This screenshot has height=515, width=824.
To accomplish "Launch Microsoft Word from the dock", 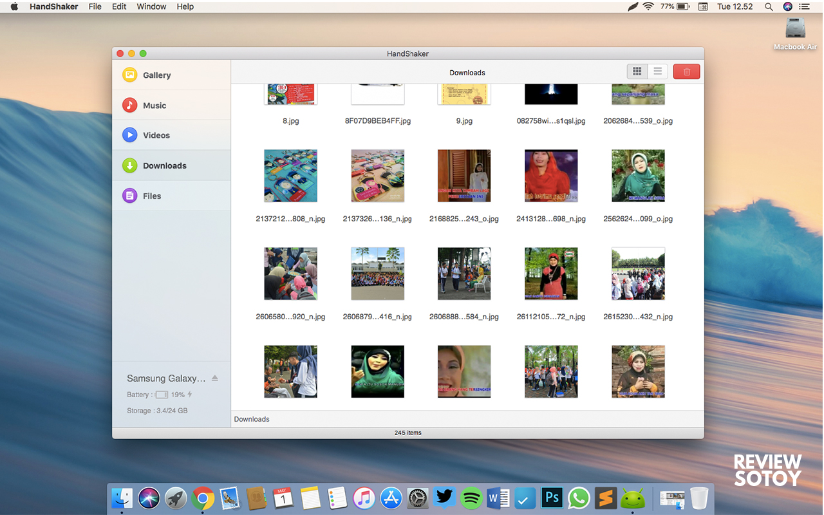I will point(498,498).
